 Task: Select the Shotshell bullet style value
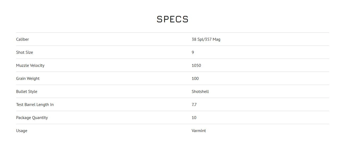pos(200,92)
